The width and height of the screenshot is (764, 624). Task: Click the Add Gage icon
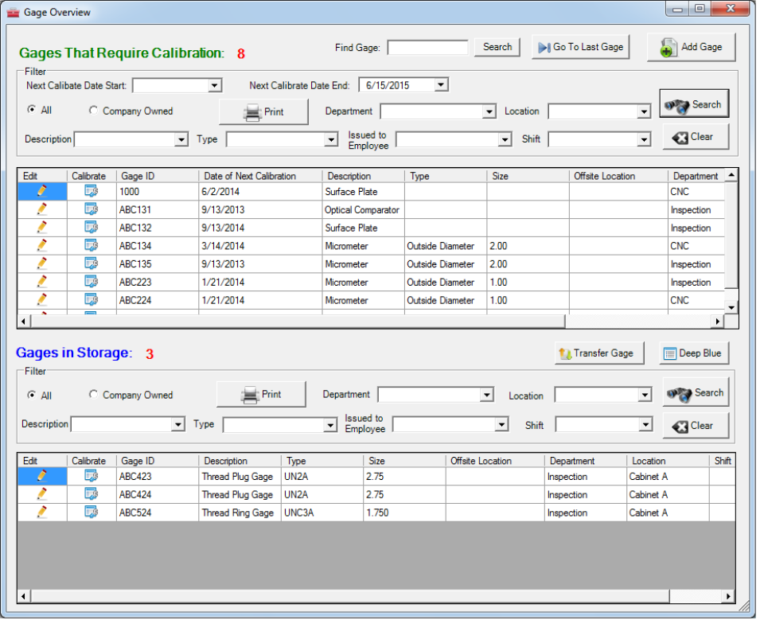click(x=668, y=46)
